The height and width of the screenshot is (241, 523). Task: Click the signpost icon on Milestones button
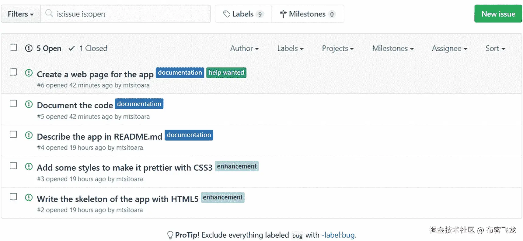click(x=283, y=14)
